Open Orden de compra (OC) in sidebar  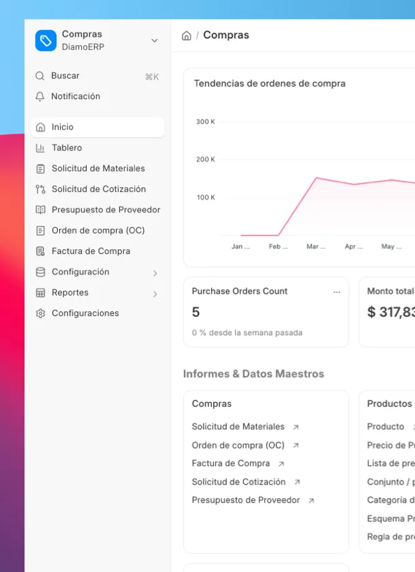(x=97, y=231)
